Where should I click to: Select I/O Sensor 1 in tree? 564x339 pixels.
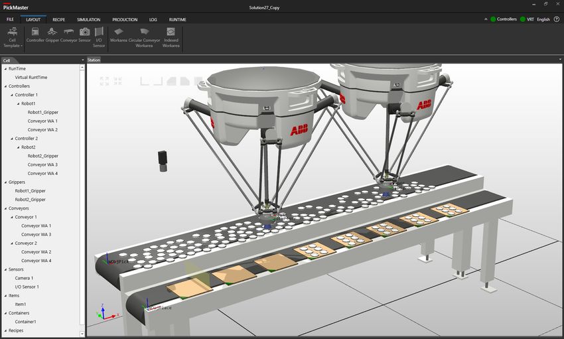[27, 287]
